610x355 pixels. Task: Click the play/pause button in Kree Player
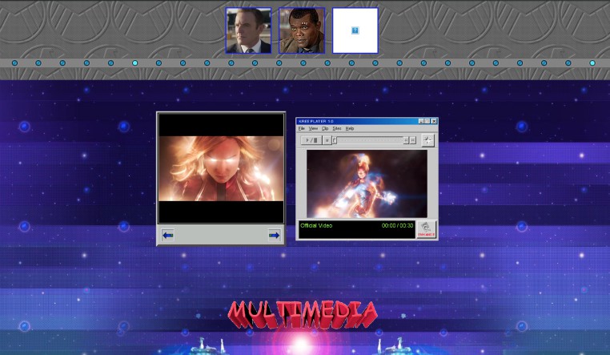click(x=311, y=140)
